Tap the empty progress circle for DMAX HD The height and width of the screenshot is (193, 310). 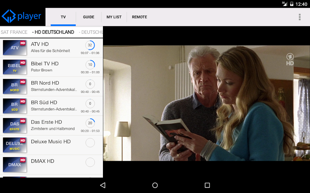(x=90, y=162)
